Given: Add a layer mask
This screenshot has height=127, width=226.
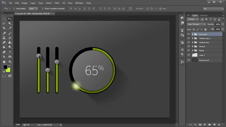Looking at the screenshot, I should click(200, 125).
